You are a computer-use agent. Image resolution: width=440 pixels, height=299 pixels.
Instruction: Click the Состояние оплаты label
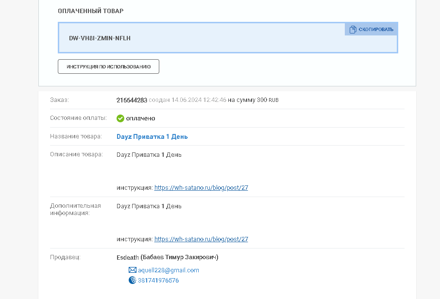78,118
